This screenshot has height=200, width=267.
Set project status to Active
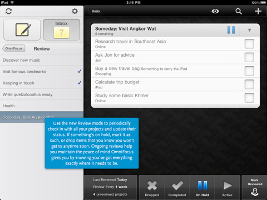point(228,188)
